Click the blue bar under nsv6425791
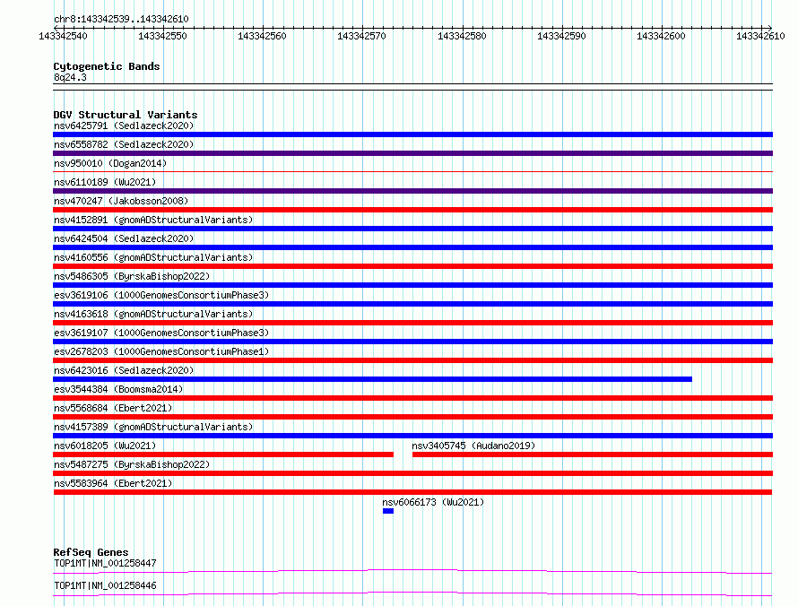The width and height of the screenshot is (798, 606). coord(412,134)
